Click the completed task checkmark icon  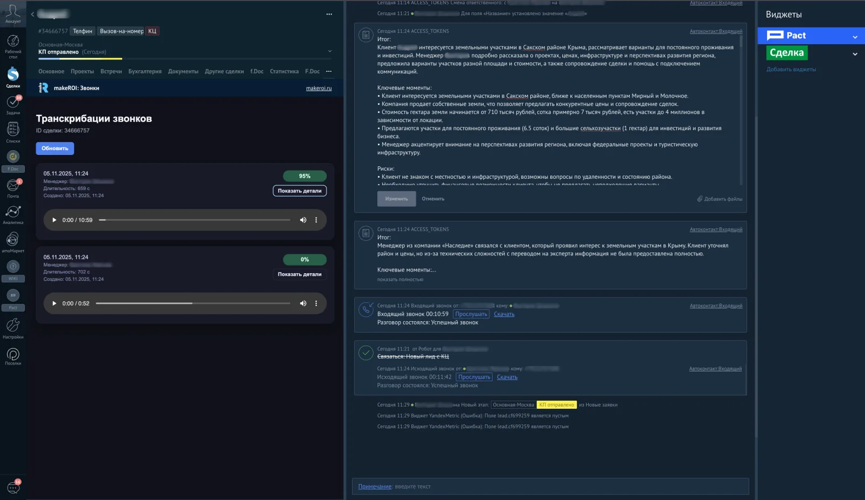pyautogui.click(x=366, y=353)
